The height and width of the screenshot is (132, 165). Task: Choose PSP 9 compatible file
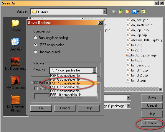click(73, 91)
